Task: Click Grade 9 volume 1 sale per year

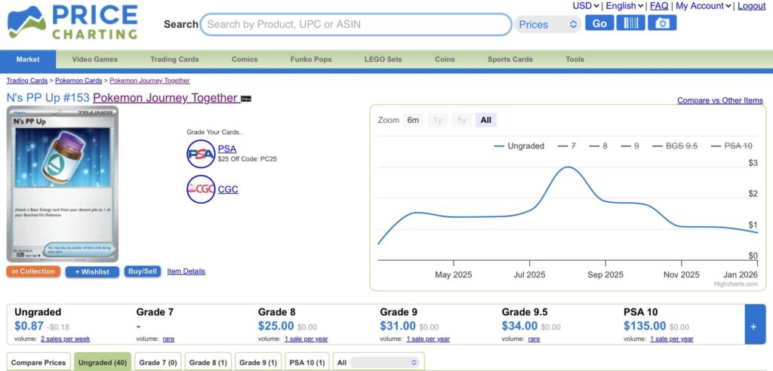Action: [x=428, y=339]
